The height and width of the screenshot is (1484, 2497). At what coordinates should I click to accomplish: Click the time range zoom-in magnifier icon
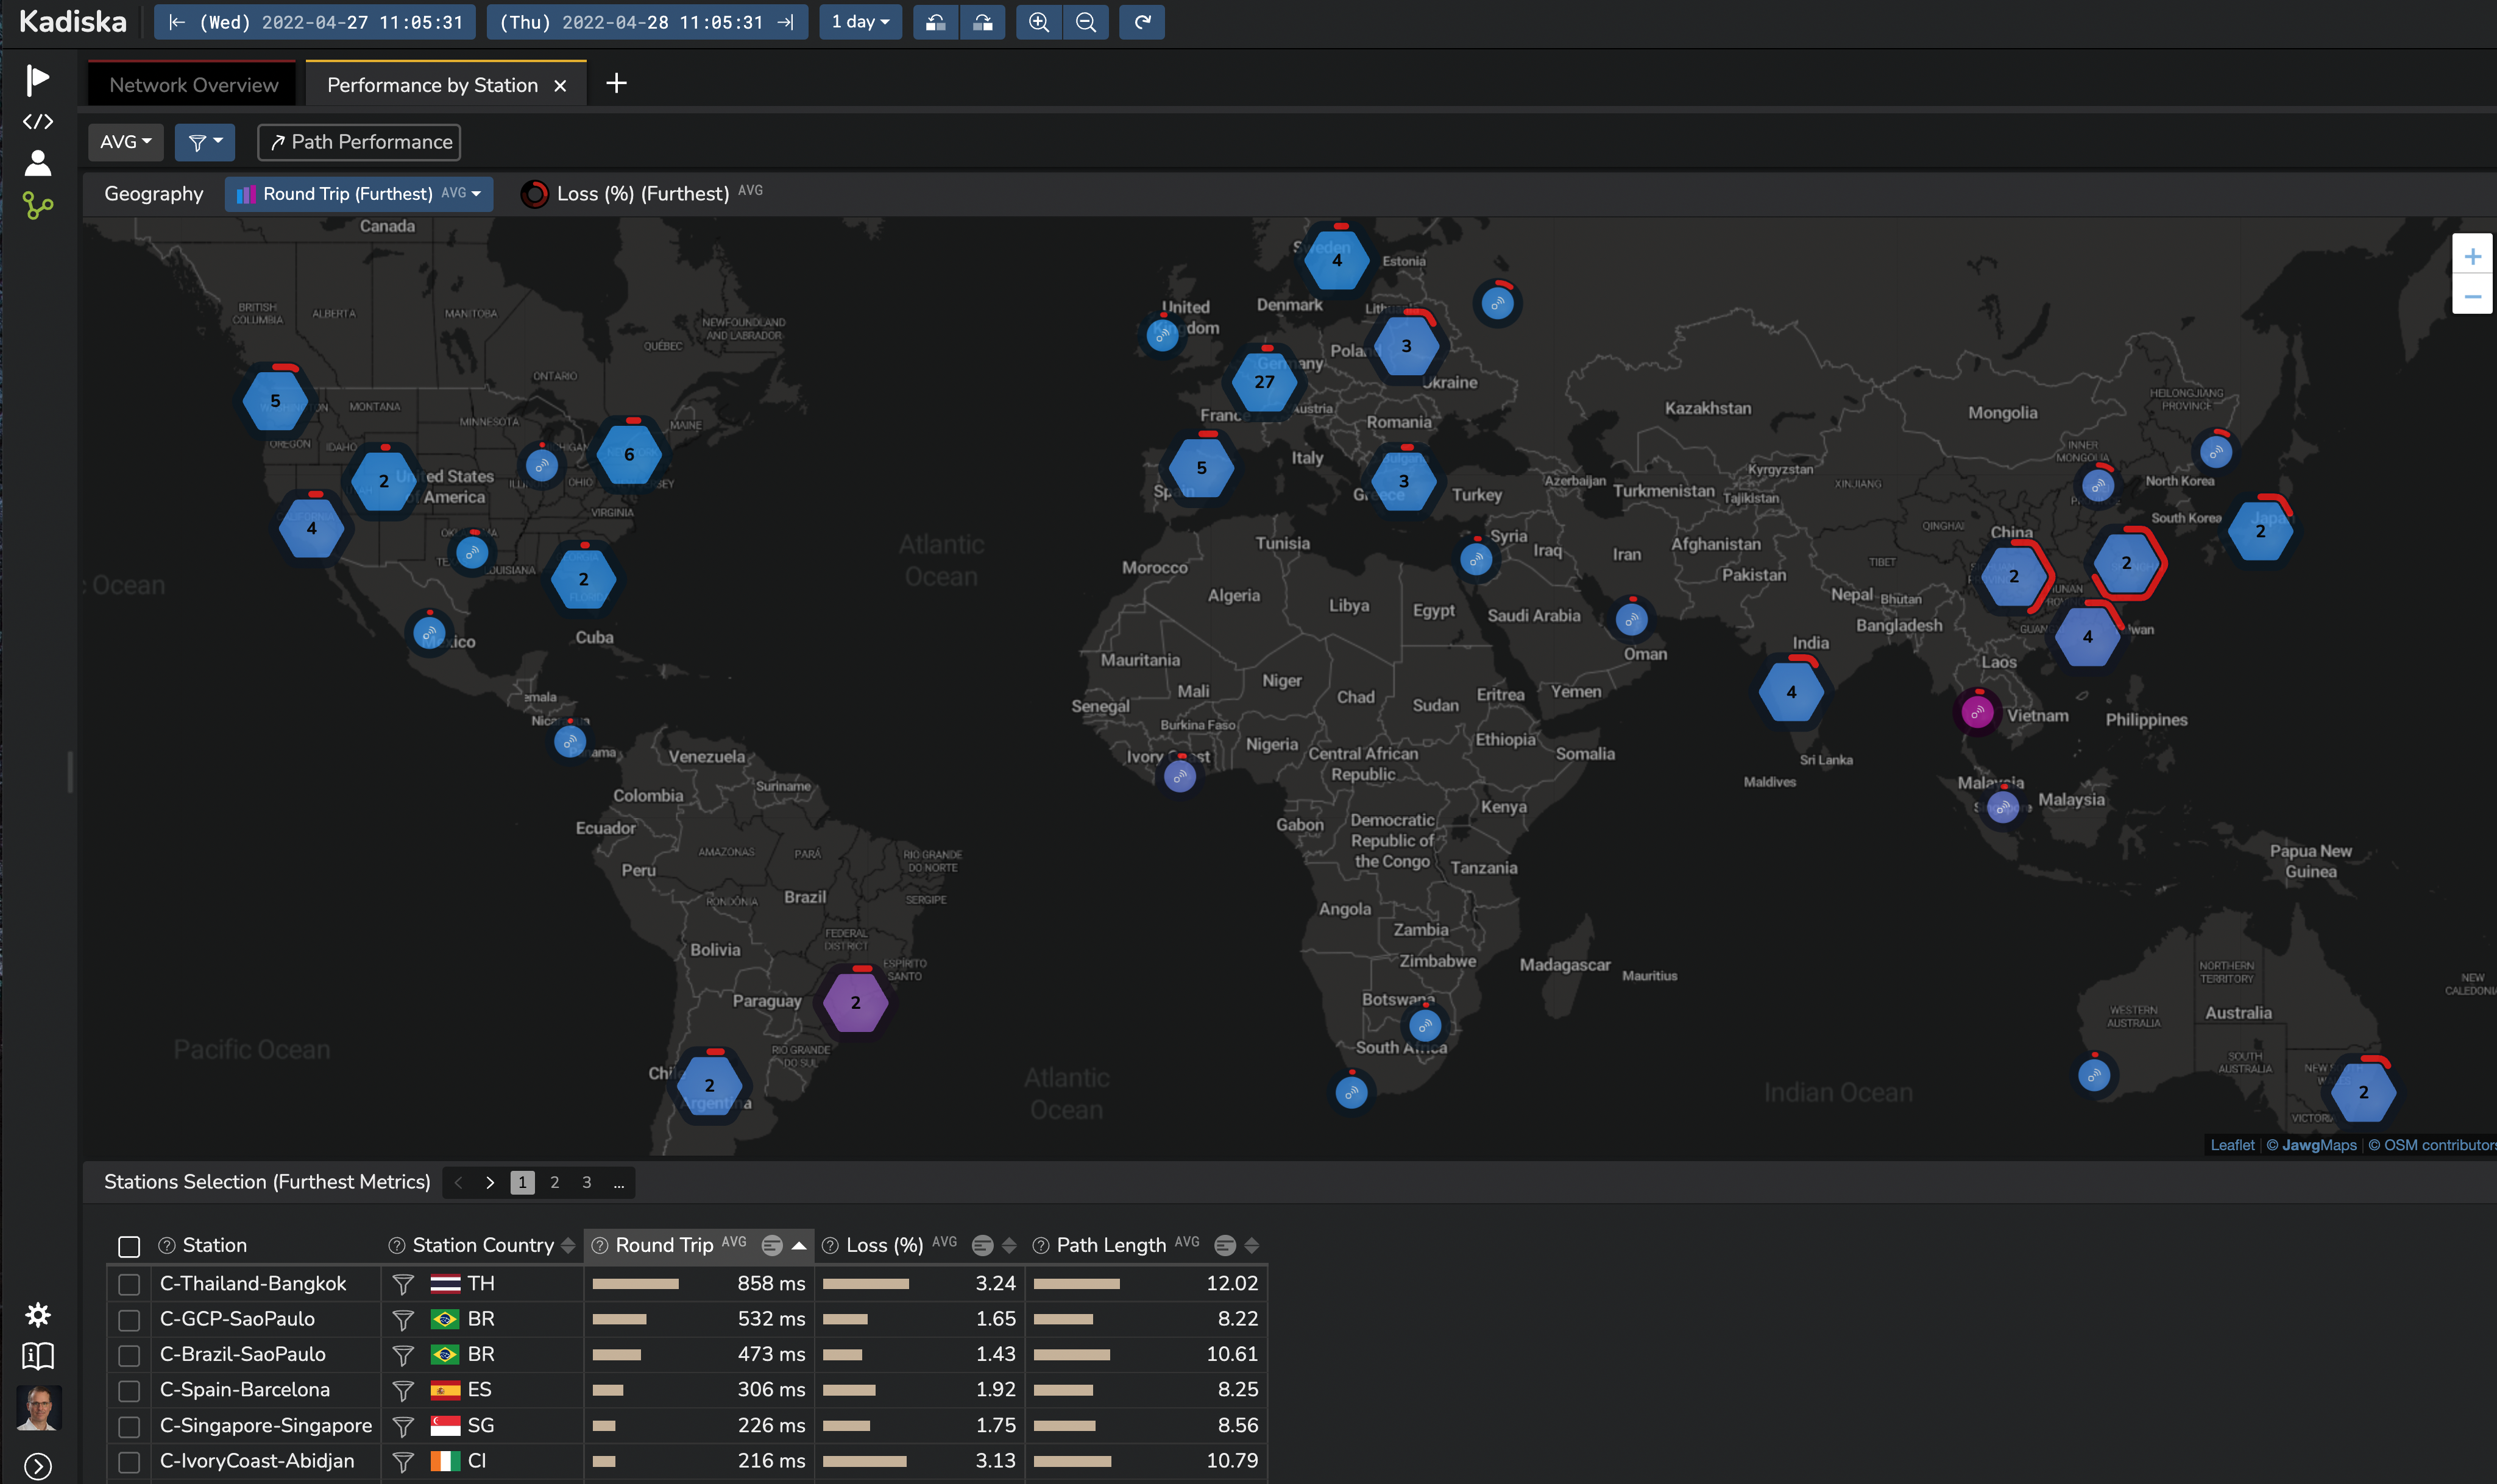point(1038,22)
